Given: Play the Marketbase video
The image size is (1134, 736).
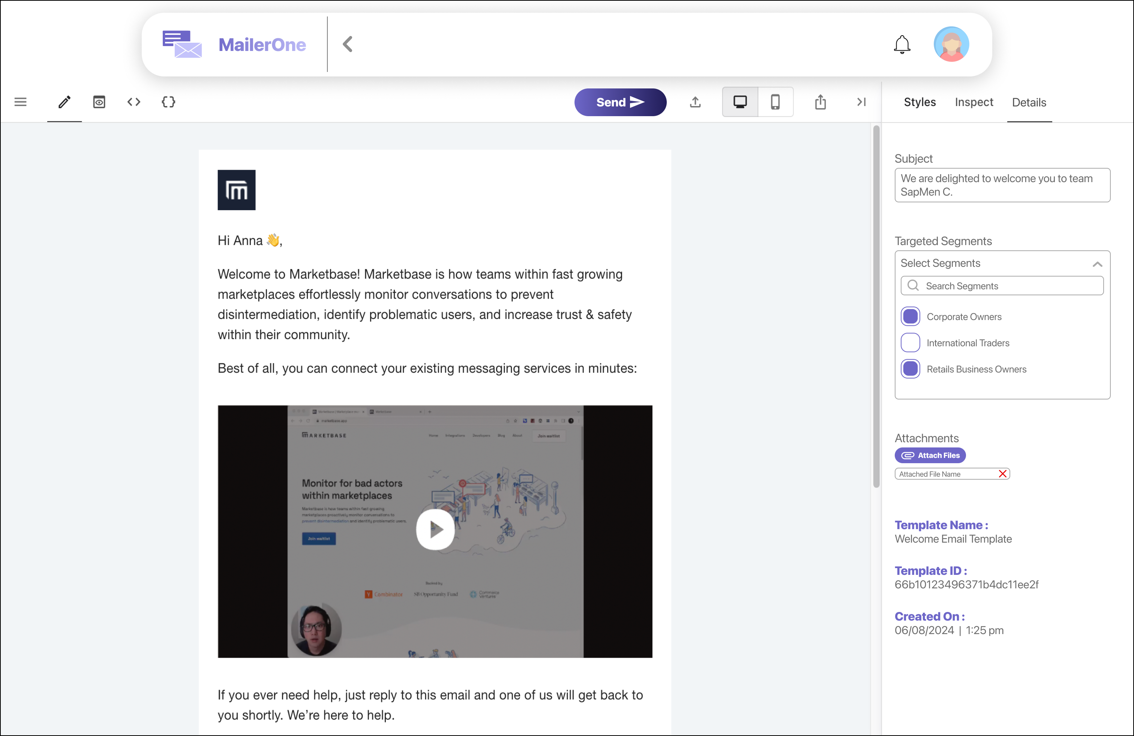Looking at the screenshot, I should click(435, 530).
